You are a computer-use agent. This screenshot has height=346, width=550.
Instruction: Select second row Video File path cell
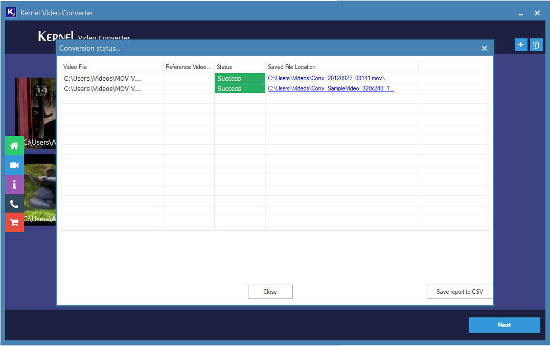[x=111, y=89]
